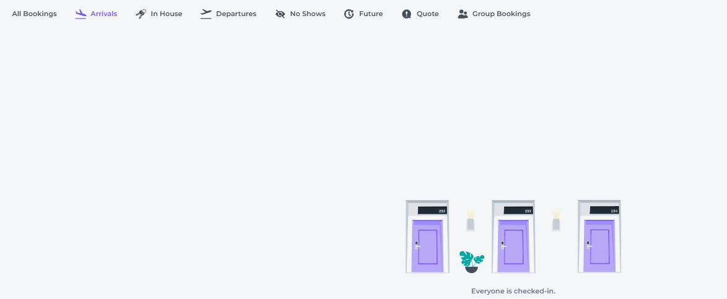
Task: Open the No Shows tab label
Action: pyautogui.click(x=308, y=14)
